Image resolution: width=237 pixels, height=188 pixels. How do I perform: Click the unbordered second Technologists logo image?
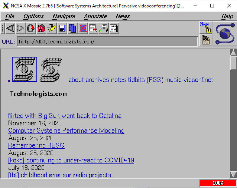[51, 70]
